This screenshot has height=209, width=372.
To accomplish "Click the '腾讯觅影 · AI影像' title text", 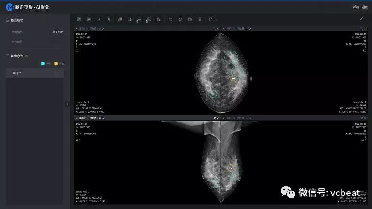I will (32, 7).
